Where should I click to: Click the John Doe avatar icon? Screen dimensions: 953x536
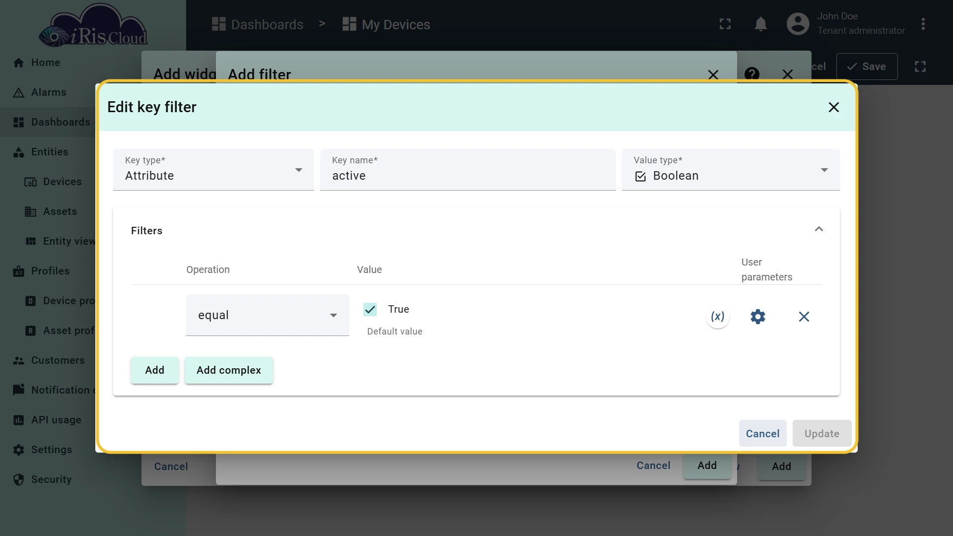point(798,24)
